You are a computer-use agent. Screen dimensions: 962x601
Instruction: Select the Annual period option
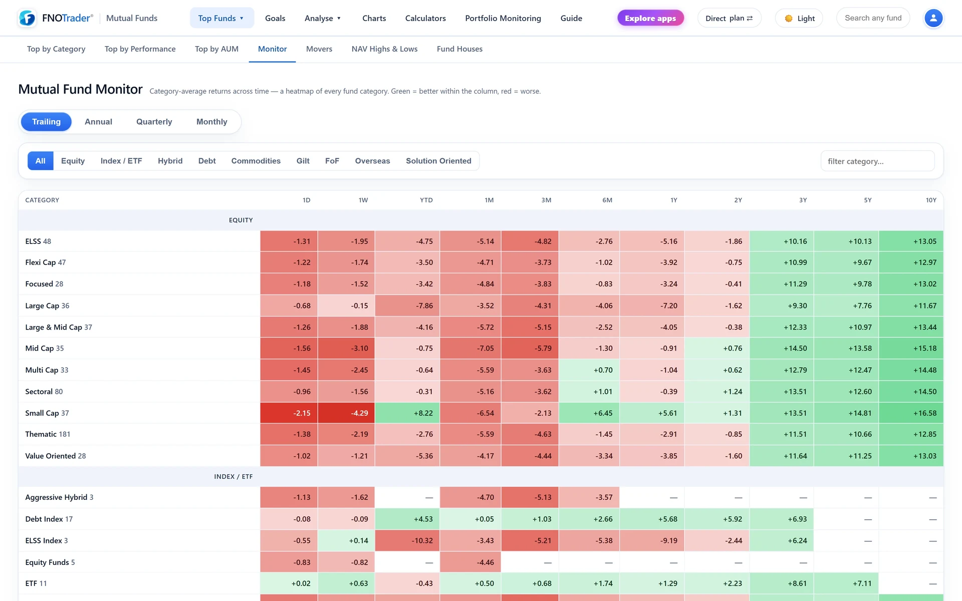pyautogui.click(x=98, y=122)
